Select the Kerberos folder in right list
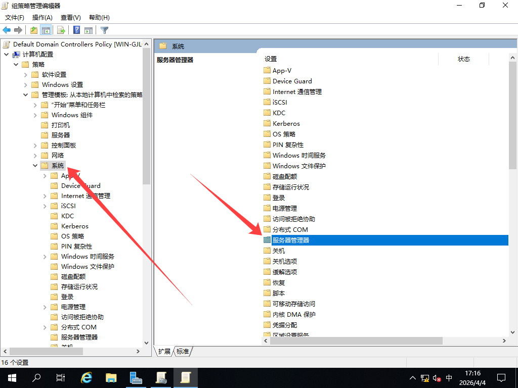Image resolution: width=518 pixels, height=388 pixels. pyautogui.click(x=286, y=123)
